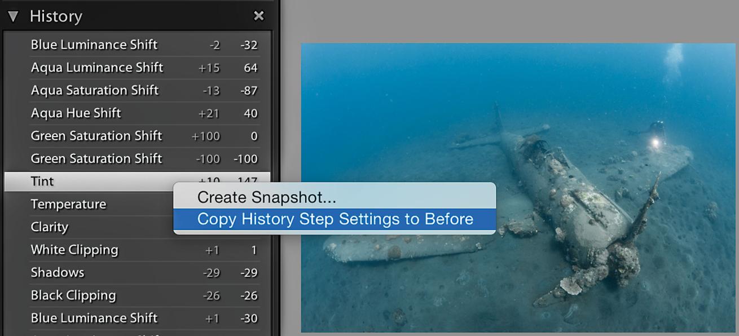Clear history with the X button

pos(258,16)
